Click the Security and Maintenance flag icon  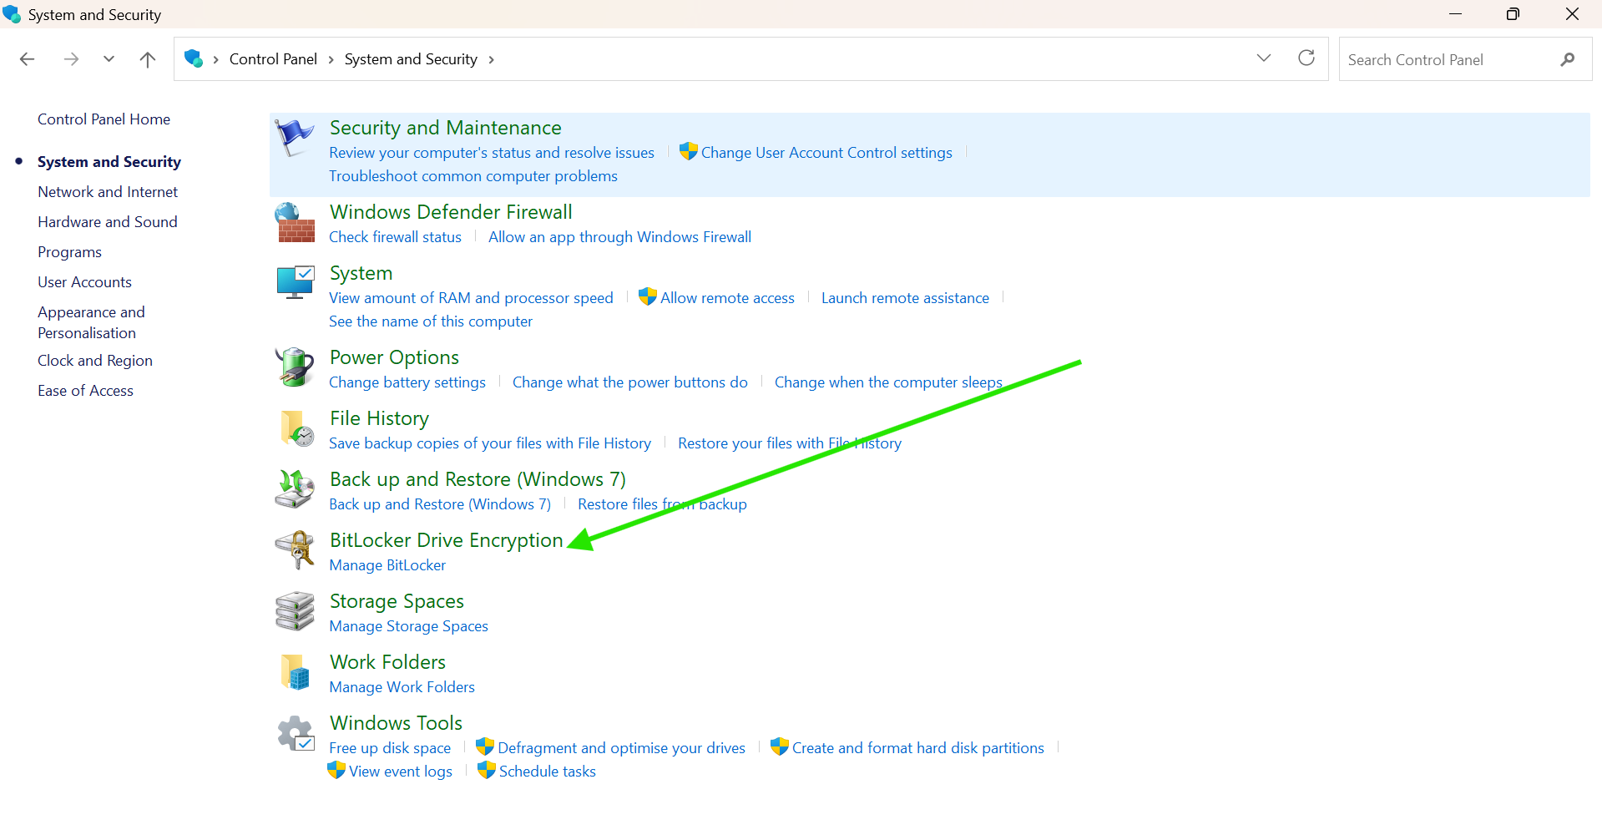point(295,138)
